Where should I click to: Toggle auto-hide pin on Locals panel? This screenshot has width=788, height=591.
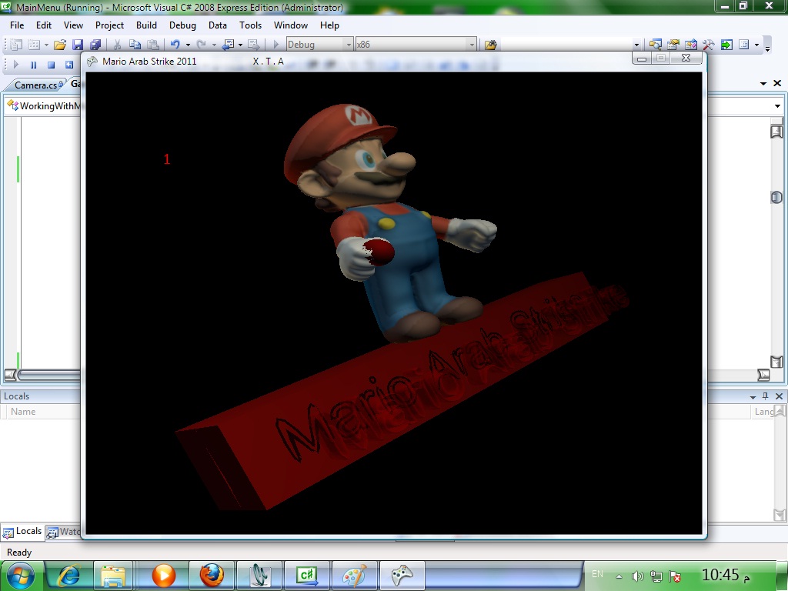(766, 396)
